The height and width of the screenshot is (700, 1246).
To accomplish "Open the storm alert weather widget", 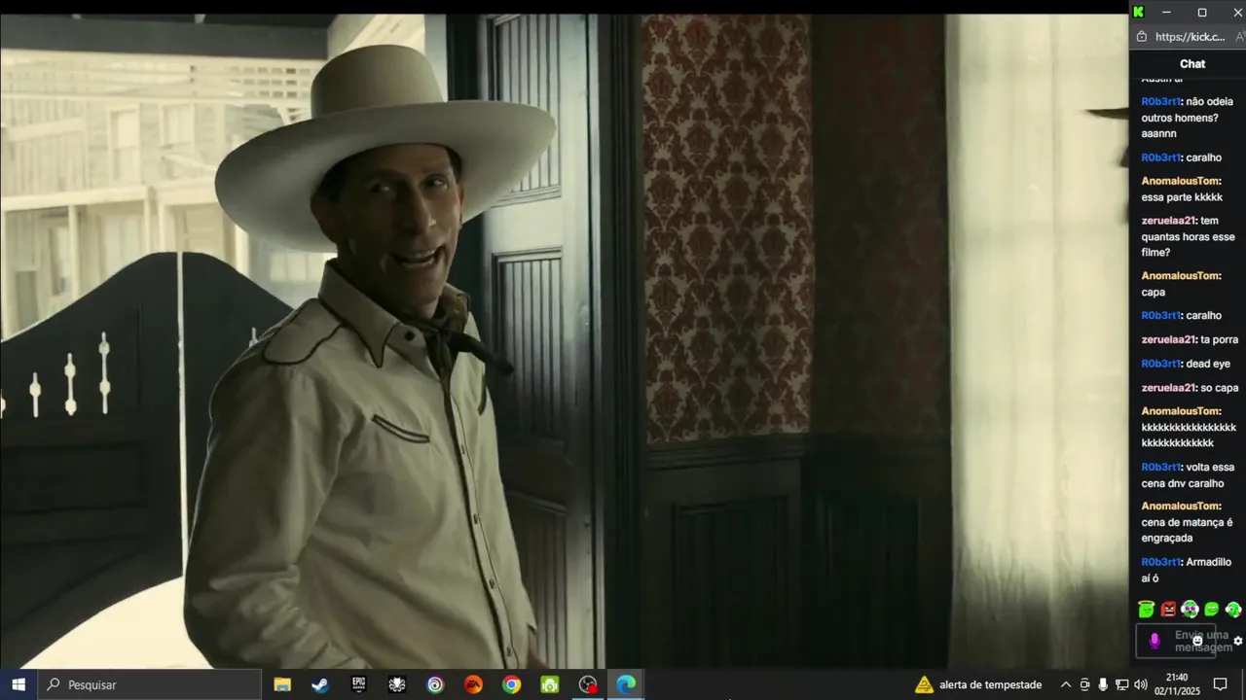I will point(978,684).
